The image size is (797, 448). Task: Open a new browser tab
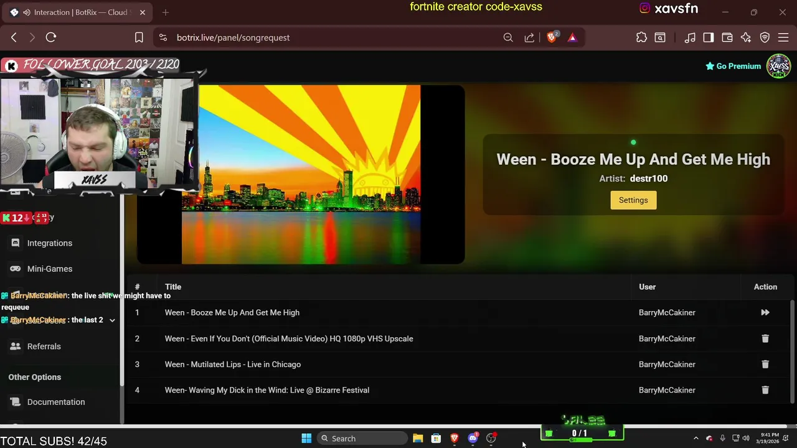point(166,12)
